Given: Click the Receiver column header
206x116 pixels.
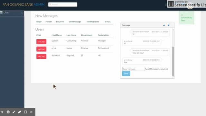Looking at the screenshot, I should (x=60, y=22).
